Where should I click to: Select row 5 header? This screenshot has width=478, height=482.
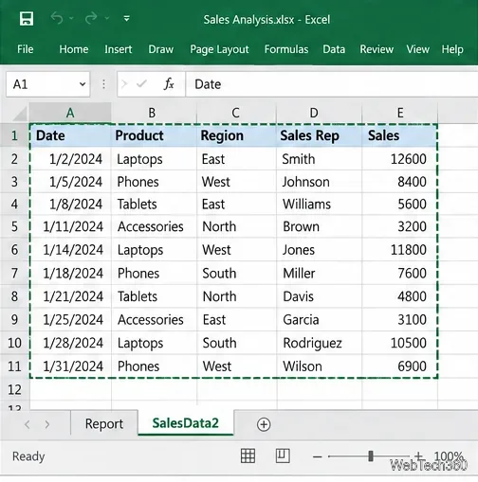pos(14,226)
